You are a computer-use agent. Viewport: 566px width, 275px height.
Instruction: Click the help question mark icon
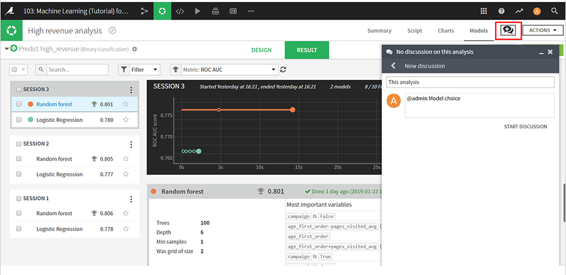click(501, 10)
